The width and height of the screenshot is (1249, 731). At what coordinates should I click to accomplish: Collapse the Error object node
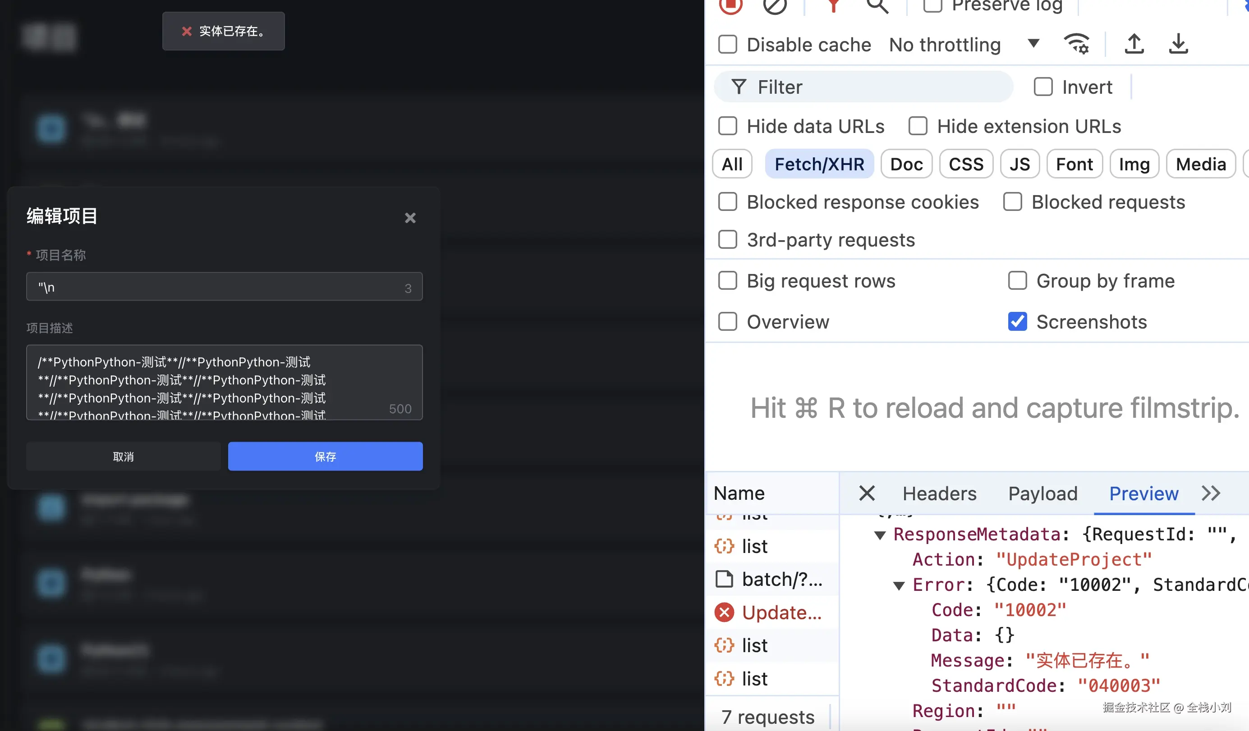pyautogui.click(x=899, y=585)
